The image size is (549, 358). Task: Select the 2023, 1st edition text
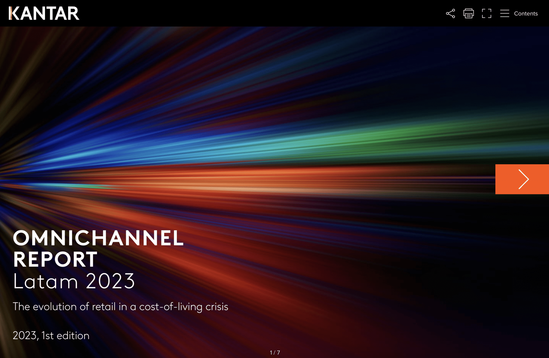tap(51, 336)
